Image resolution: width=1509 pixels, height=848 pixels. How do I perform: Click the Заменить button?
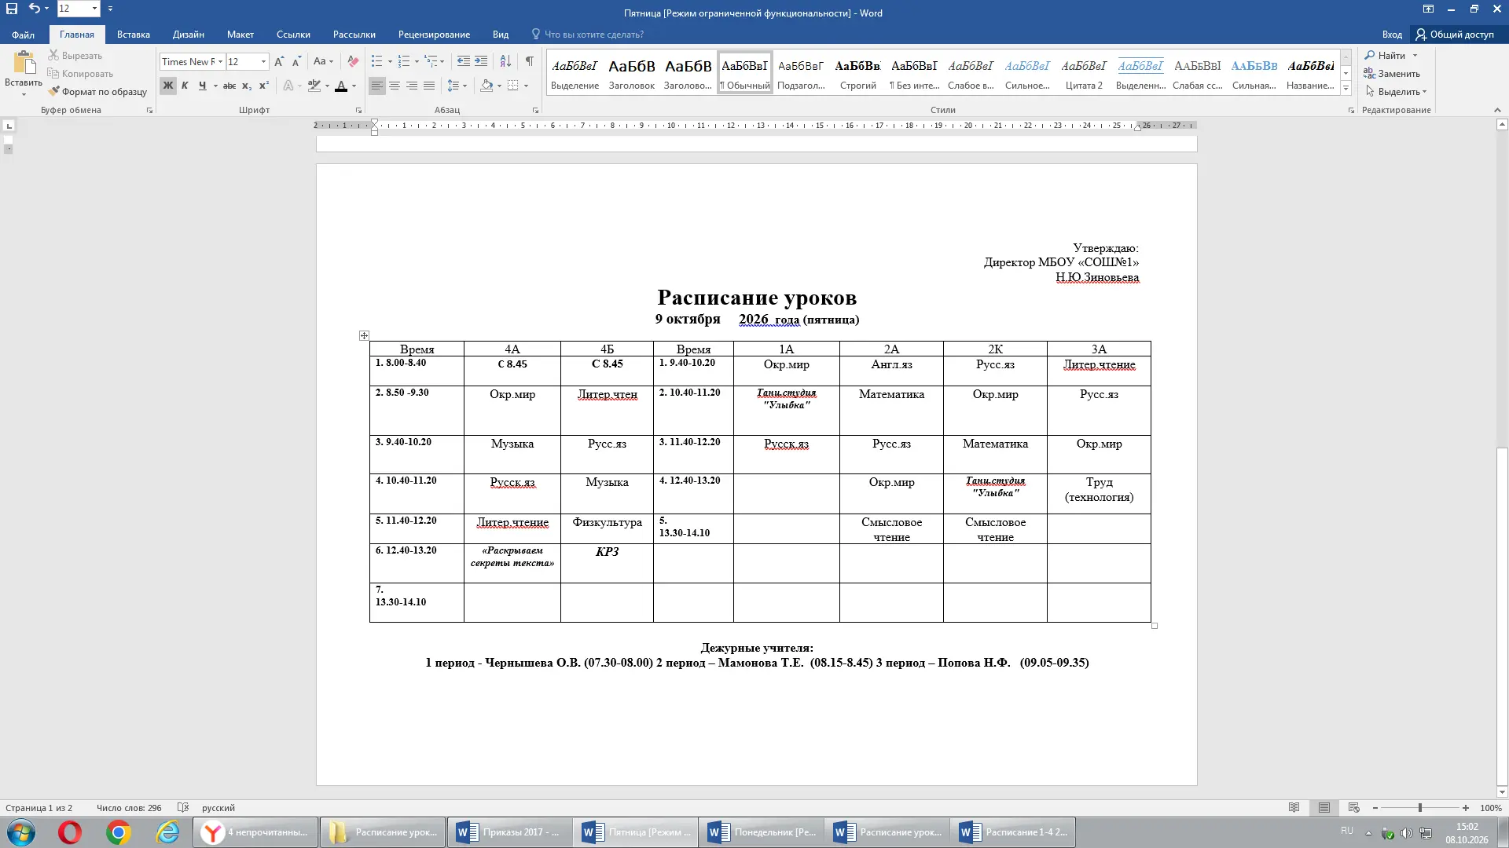[1392, 74]
